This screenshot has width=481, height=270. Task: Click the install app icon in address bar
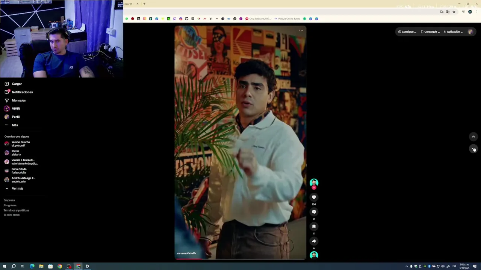(442, 12)
